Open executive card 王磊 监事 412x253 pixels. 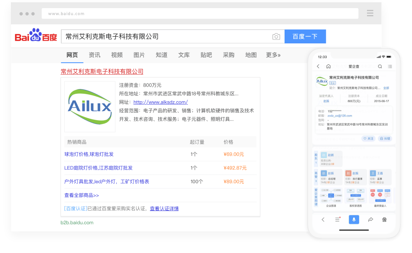click(380, 177)
